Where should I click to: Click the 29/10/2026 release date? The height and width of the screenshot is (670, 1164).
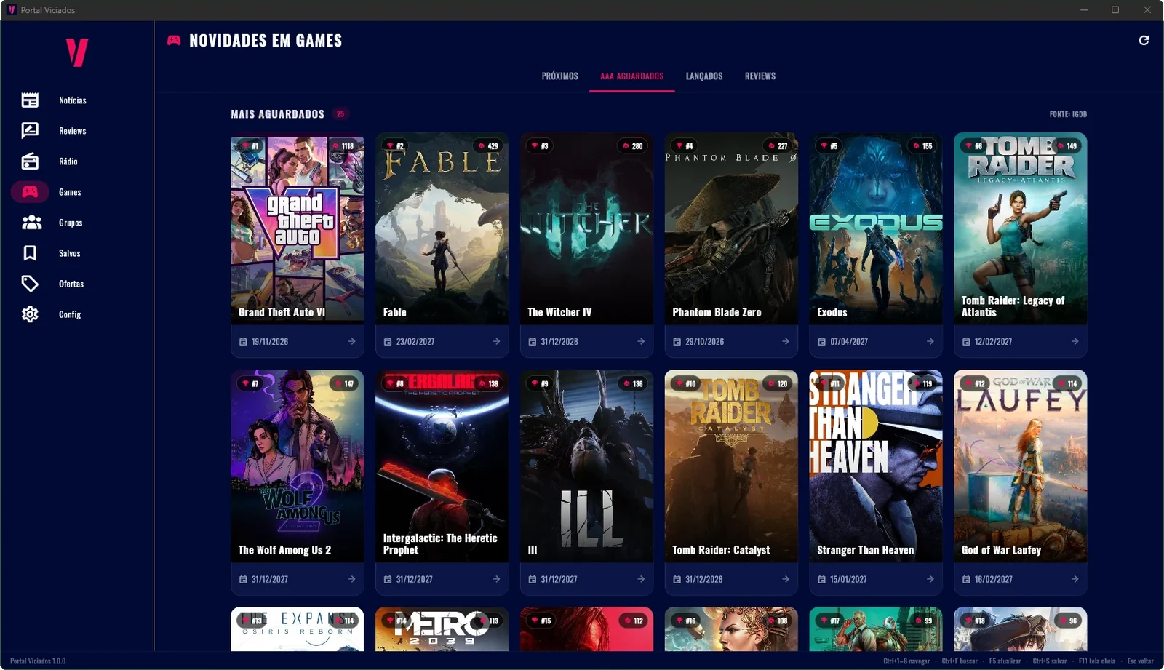(x=704, y=341)
